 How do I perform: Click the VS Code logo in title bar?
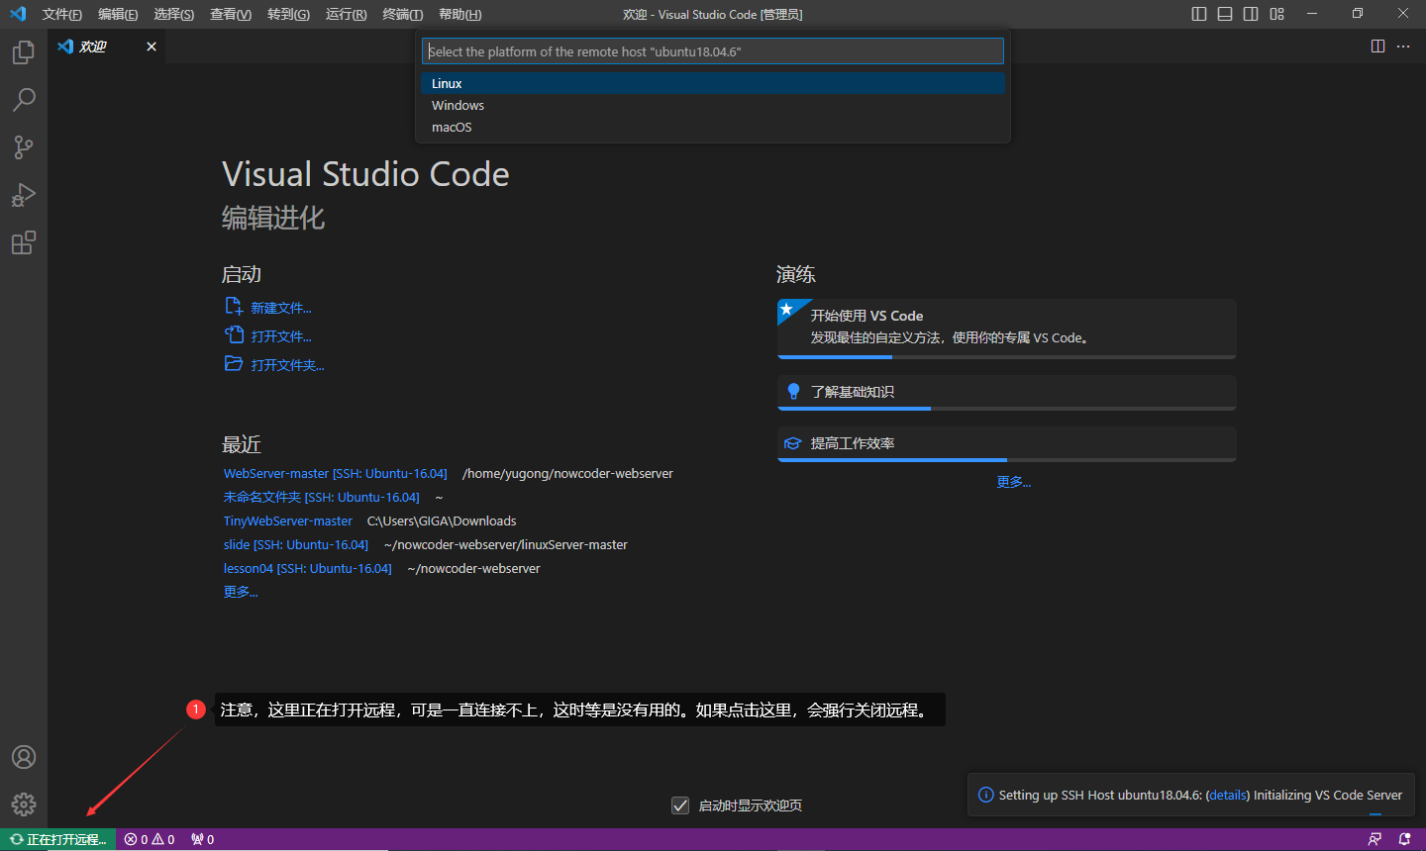click(x=17, y=14)
